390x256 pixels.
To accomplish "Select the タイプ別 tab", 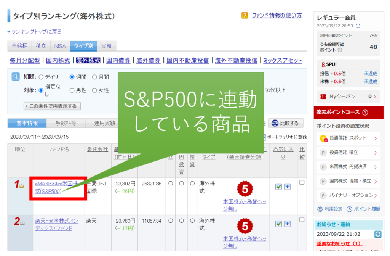I will (x=83, y=46).
